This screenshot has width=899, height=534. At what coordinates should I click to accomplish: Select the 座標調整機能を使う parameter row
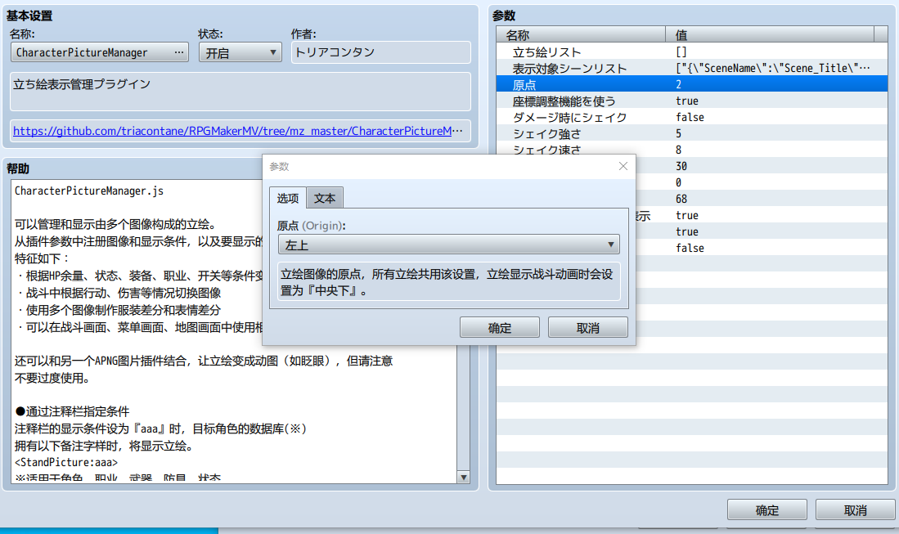tap(691, 101)
